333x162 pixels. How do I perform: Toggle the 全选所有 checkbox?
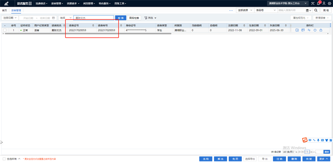point(4,159)
